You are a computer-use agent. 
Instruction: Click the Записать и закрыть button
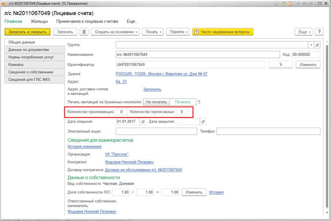pos(27,32)
